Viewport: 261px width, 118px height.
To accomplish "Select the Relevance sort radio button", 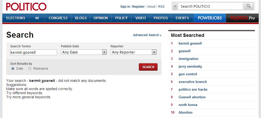I will pyautogui.click(x=30, y=69).
